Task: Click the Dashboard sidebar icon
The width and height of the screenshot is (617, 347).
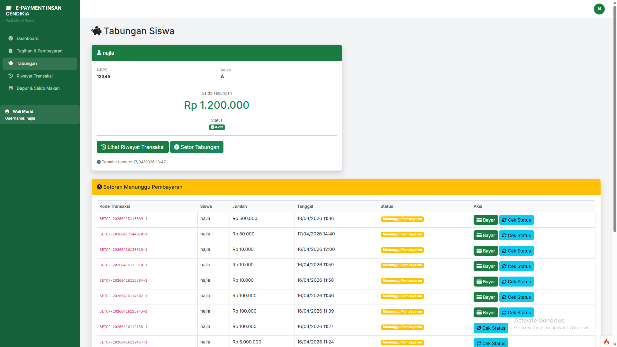Action: (11, 38)
